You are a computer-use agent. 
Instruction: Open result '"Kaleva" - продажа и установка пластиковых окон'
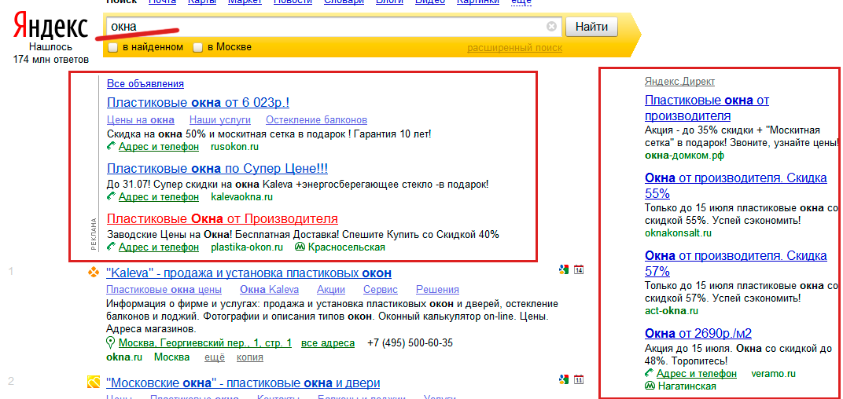[x=249, y=273]
